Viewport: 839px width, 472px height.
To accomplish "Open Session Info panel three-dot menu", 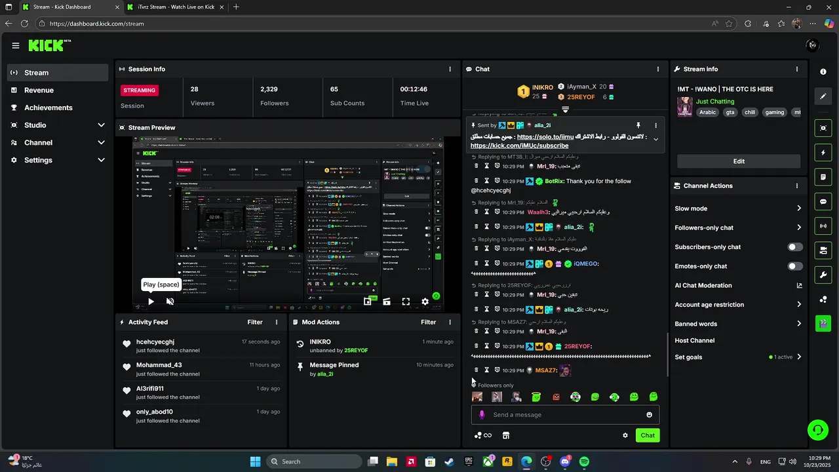I will [450, 69].
